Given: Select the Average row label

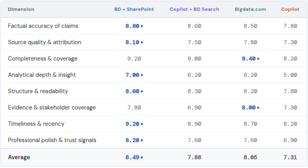Looking at the screenshot, I should click(19, 157).
